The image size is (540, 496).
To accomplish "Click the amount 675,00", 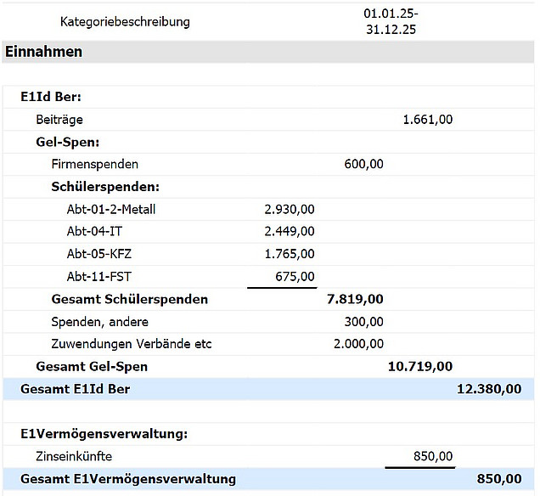I will coord(295,277).
